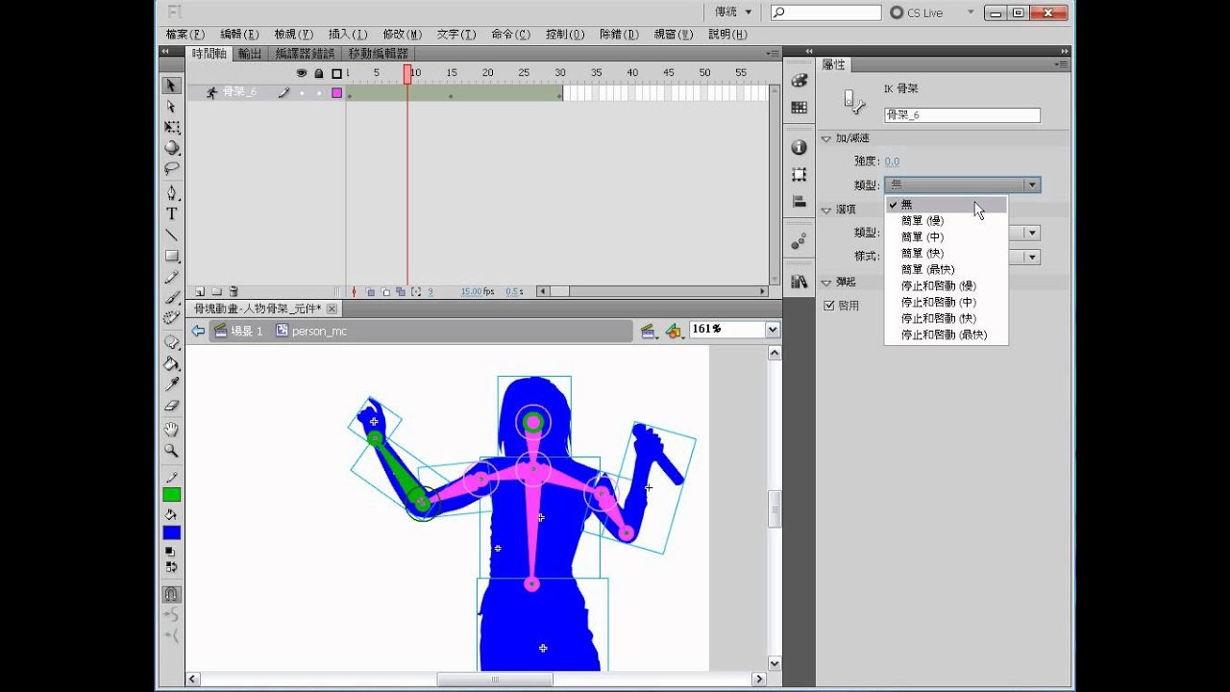The height and width of the screenshot is (692, 1230).
Task: Select the Text tool
Action: pos(171,213)
